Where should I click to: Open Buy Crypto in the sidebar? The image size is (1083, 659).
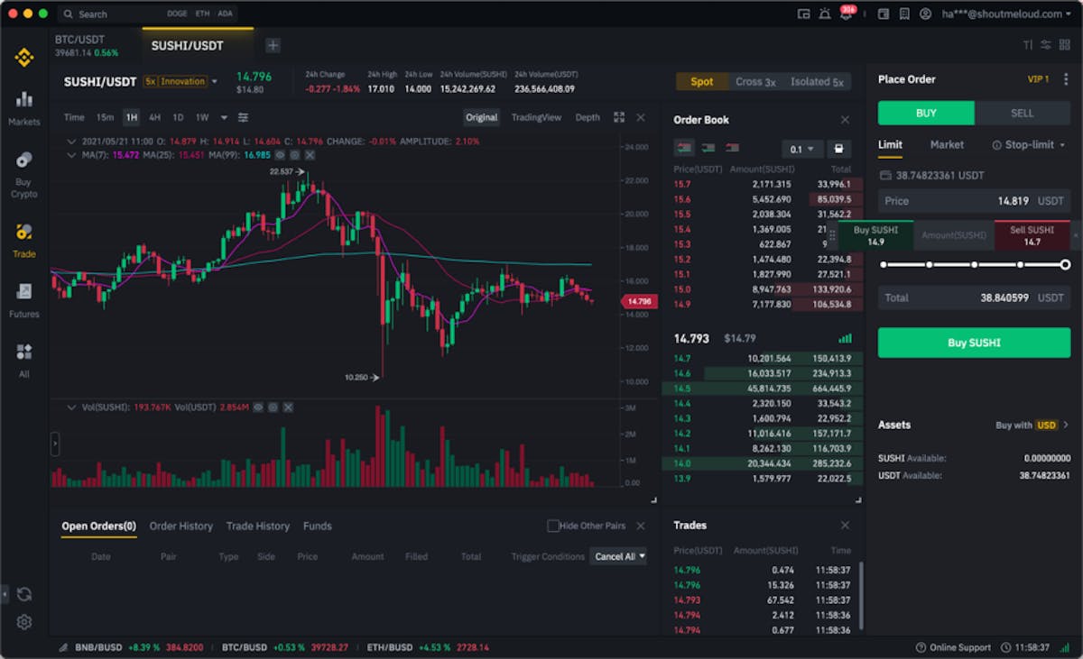coord(23,175)
